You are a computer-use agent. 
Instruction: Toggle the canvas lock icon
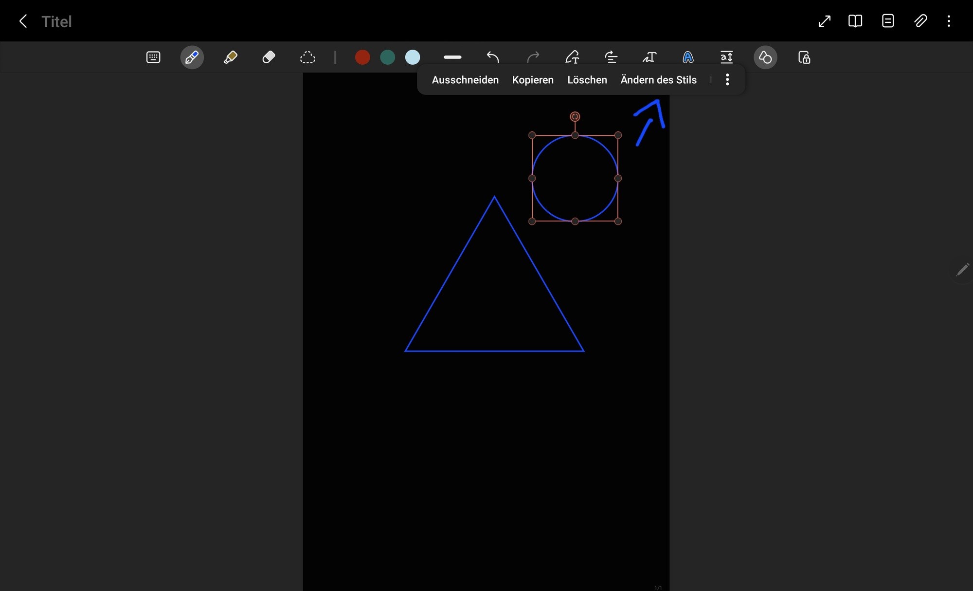point(804,57)
